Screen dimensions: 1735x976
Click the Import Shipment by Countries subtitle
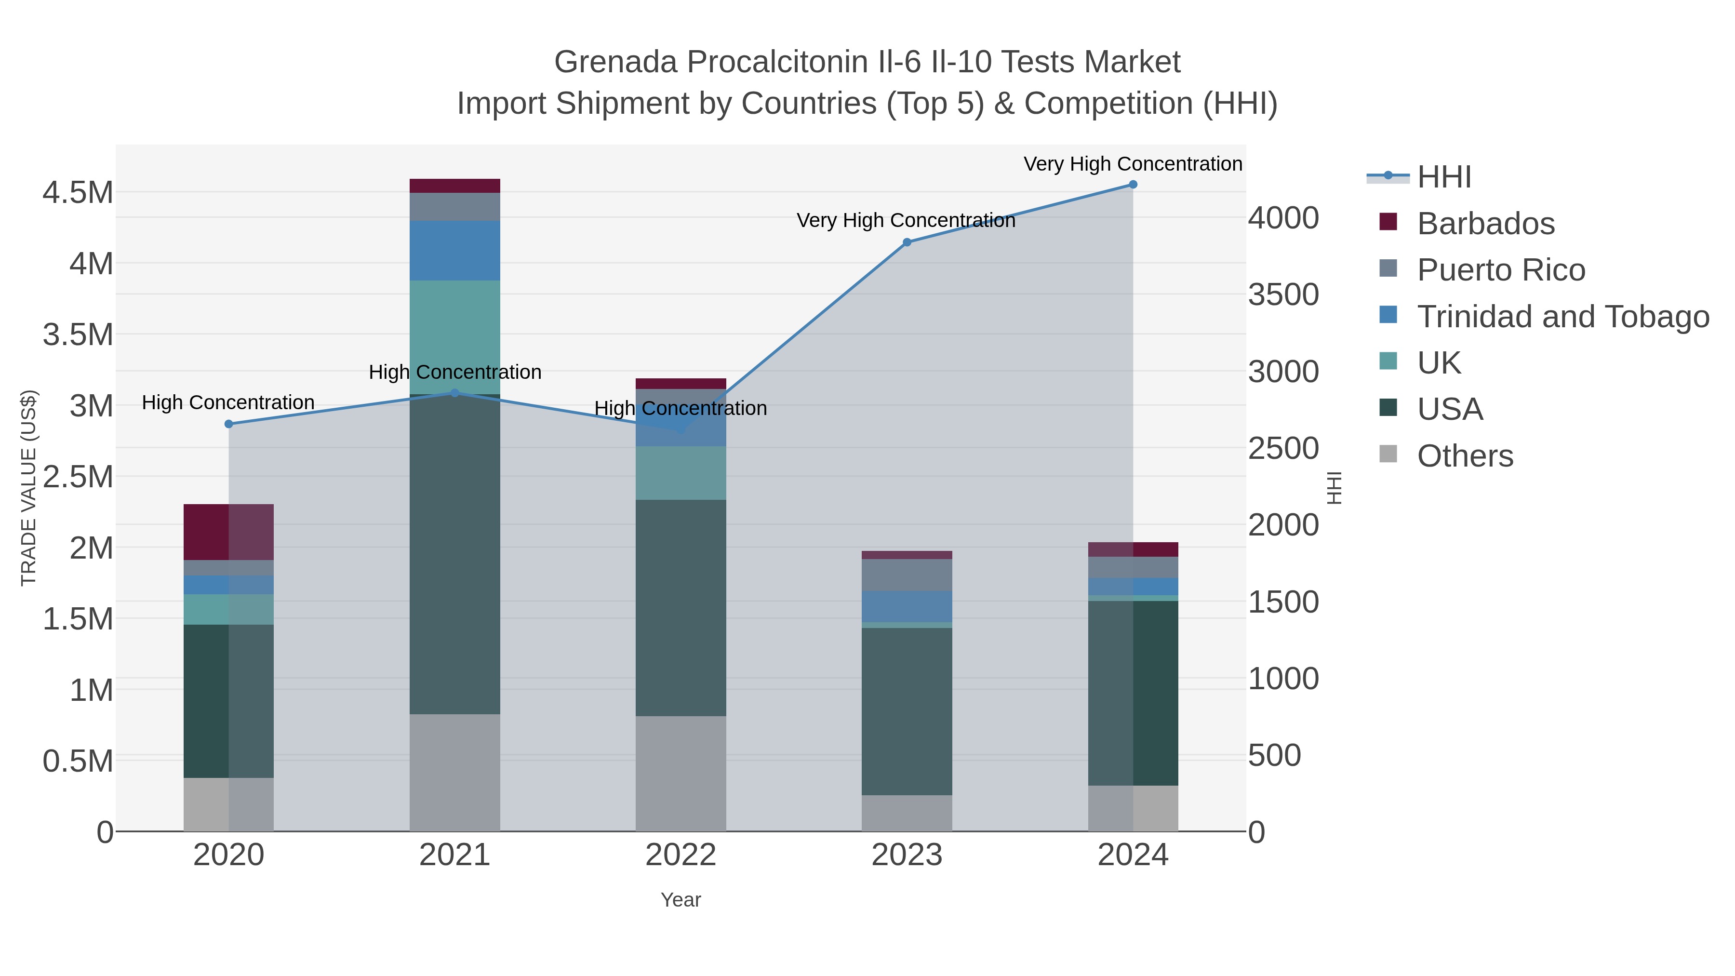click(x=867, y=104)
